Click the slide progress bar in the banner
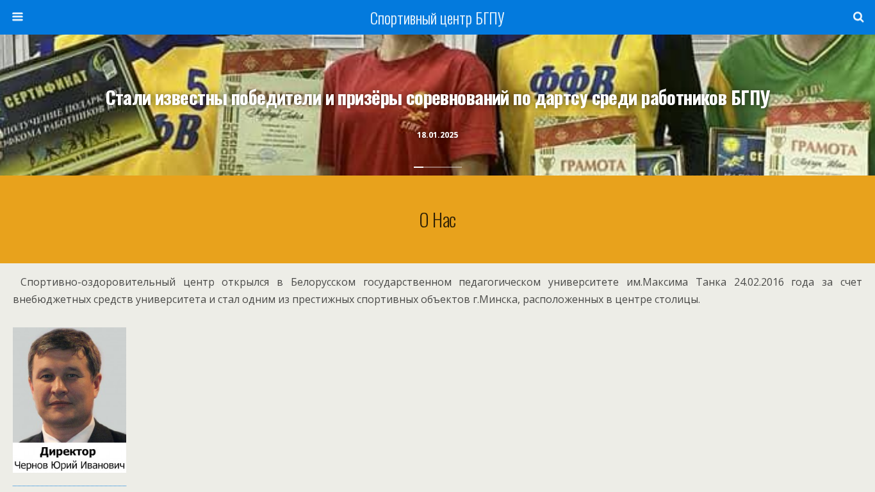This screenshot has height=492, width=875. [437, 167]
